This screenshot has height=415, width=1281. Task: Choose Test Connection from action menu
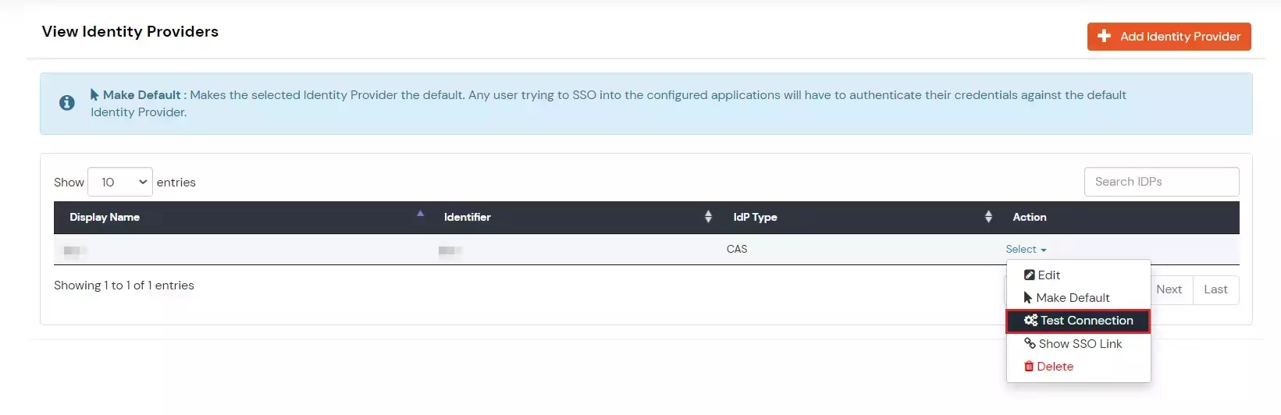[x=1078, y=321]
